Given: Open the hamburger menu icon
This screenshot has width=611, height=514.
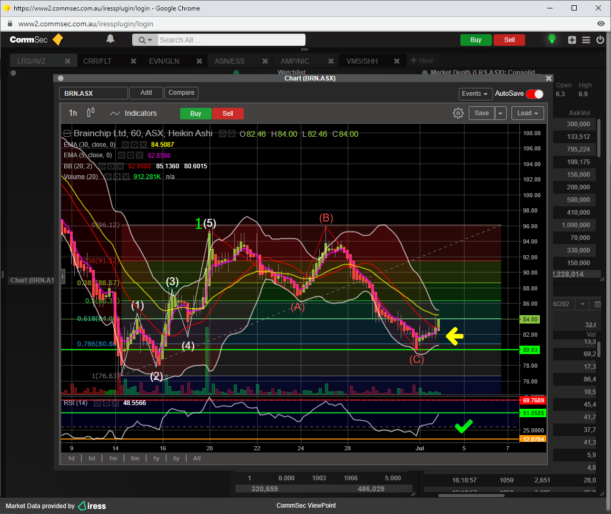Looking at the screenshot, I should pyautogui.click(x=586, y=40).
